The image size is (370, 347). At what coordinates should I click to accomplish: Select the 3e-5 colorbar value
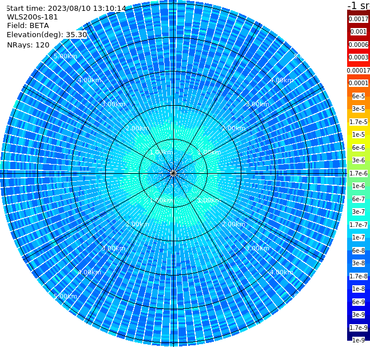[x=359, y=109]
